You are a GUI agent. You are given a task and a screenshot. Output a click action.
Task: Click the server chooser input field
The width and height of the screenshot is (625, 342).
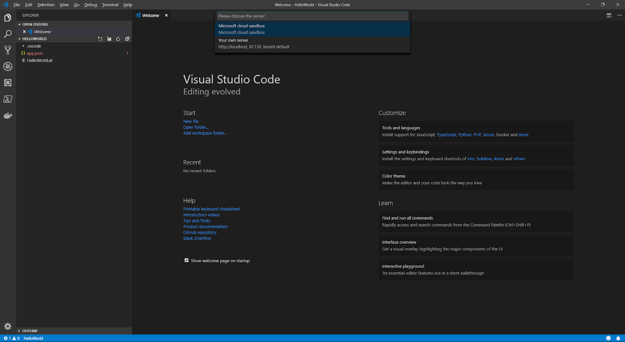(312, 16)
